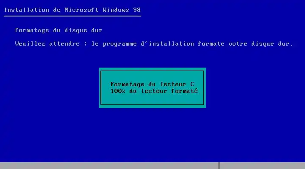Click the word "lecteur" in "100% du lecteur formaté"
Image resolution: width=305 pixels, height=169 pixels.
pos(154,91)
